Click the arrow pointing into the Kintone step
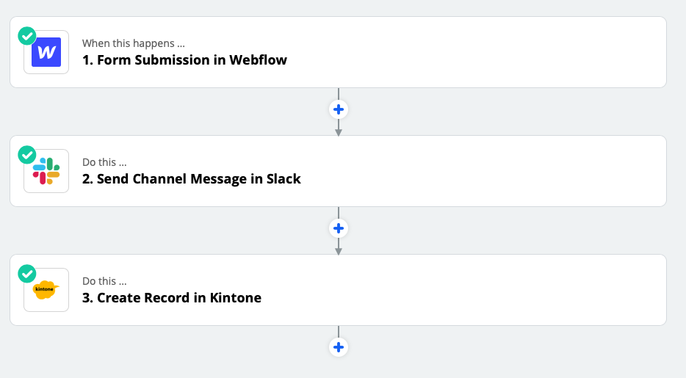The image size is (686, 378). click(x=338, y=250)
